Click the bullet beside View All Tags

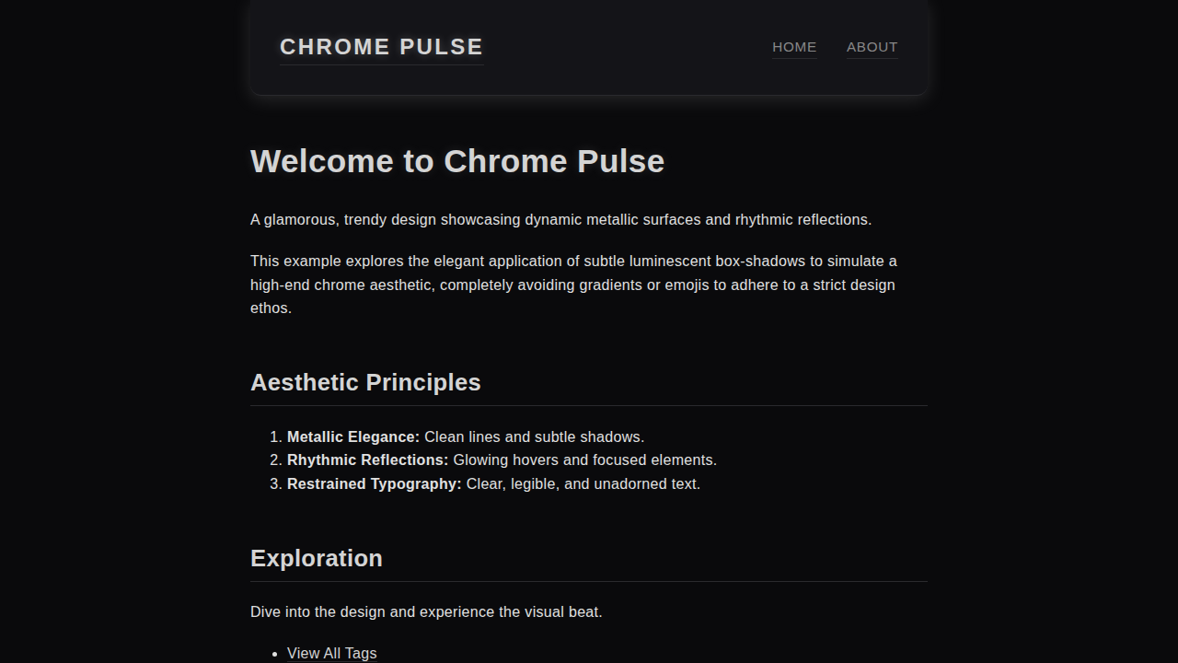tap(273, 653)
